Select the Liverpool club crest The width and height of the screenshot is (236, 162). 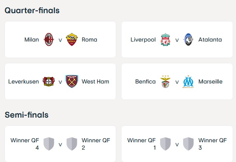click(165, 39)
